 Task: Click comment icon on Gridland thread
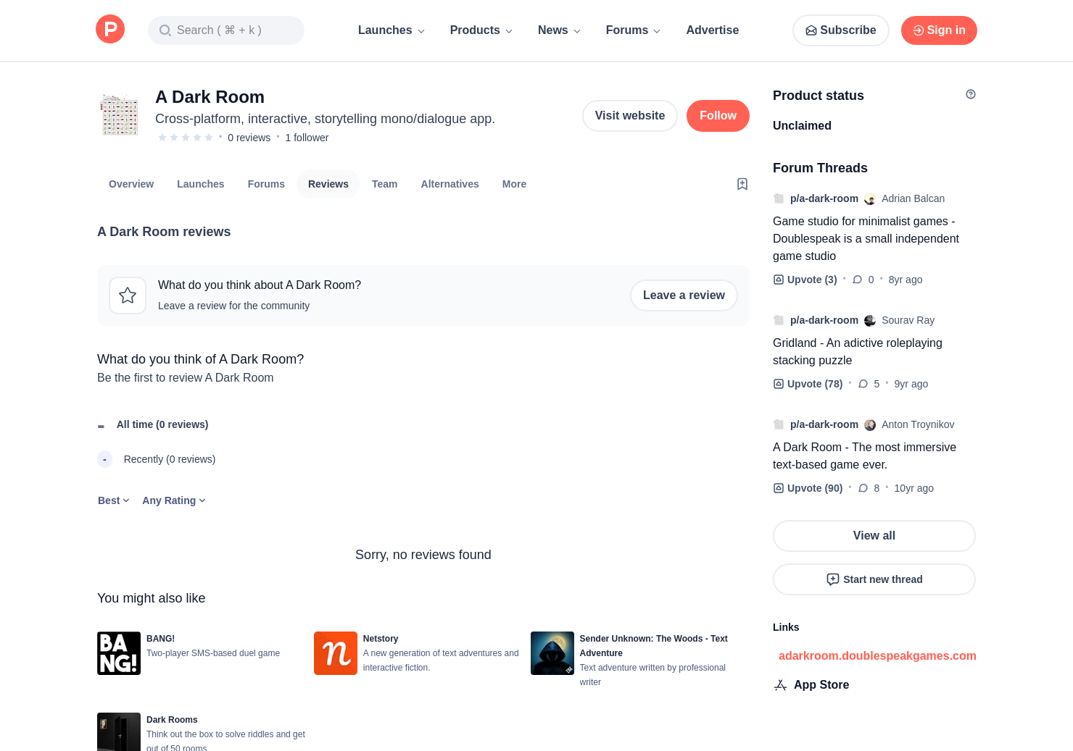pyautogui.click(x=863, y=384)
